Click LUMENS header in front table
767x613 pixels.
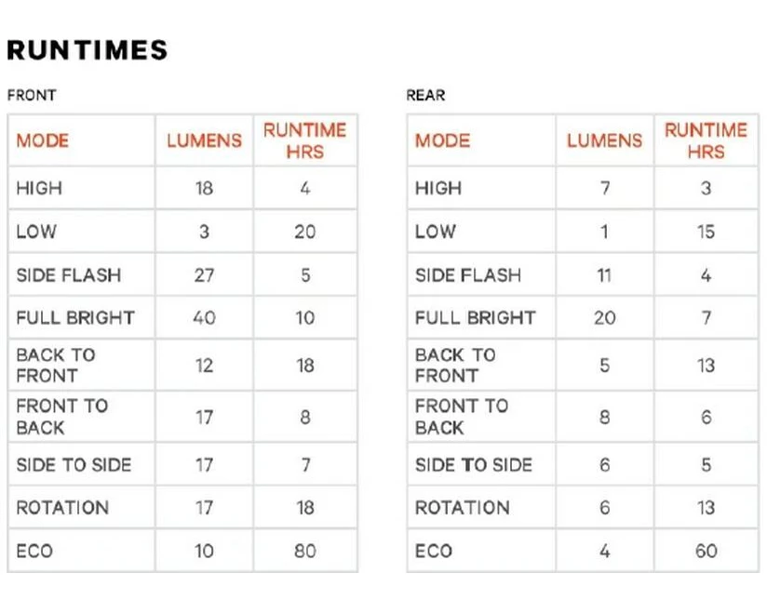(205, 140)
